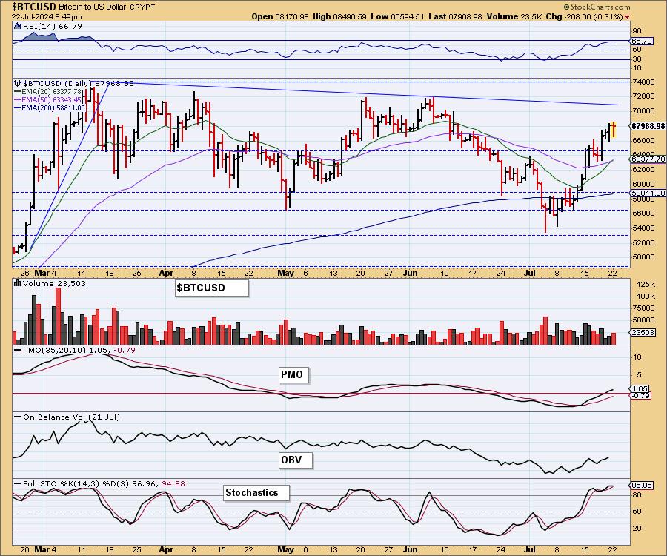Click the Chg -208.00 (-0.31%) value

point(585,16)
